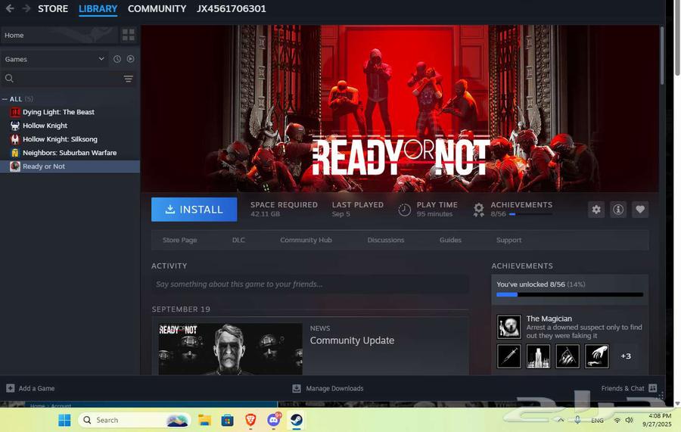This screenshot has height=432, width=681.
Task: Select Neighbors: Suburban Warfare entry
Action: coord(70,152)
